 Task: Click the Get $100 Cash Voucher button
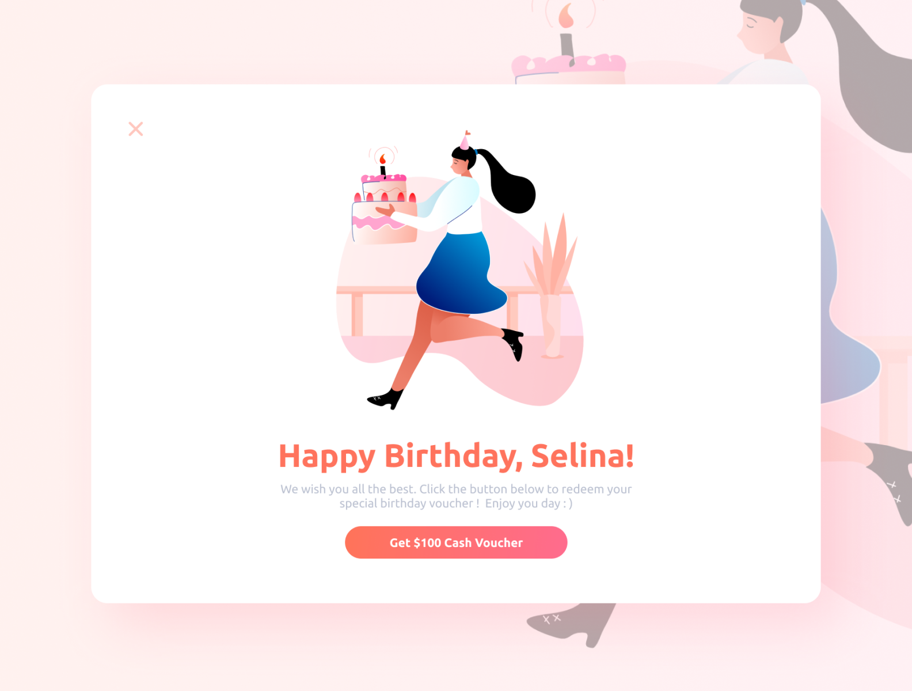point(456,542)
